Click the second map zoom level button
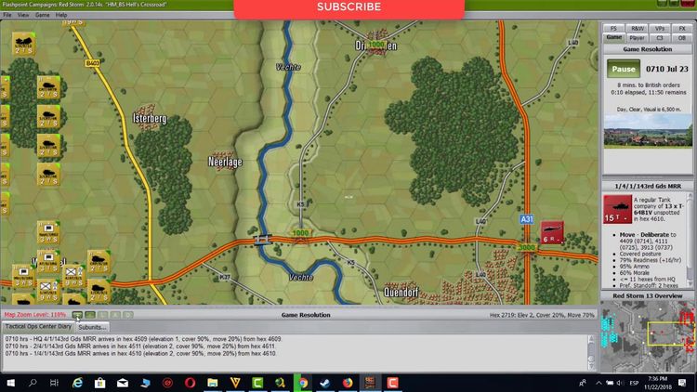The height and width of the screenshot is (392, 697). click(90, 315)
